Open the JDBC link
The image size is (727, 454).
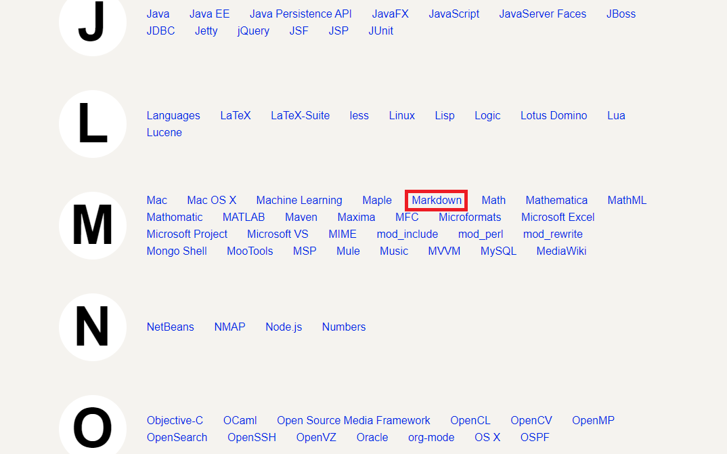click(160, 30)
